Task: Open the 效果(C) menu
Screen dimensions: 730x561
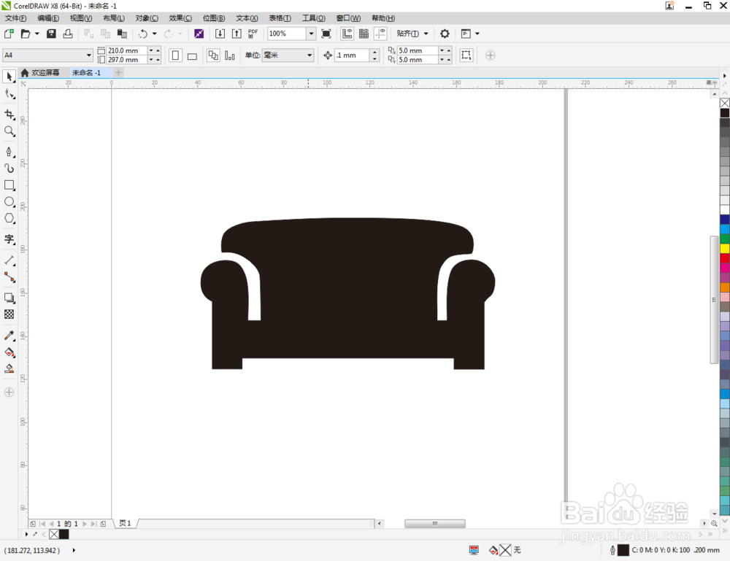Action: pos(180,18)
